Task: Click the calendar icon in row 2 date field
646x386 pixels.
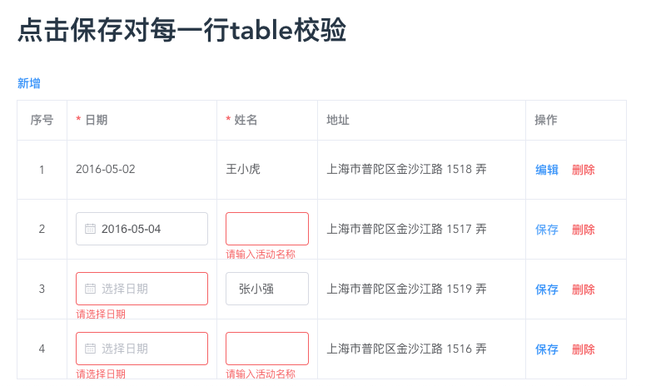Action: [90, 229]
